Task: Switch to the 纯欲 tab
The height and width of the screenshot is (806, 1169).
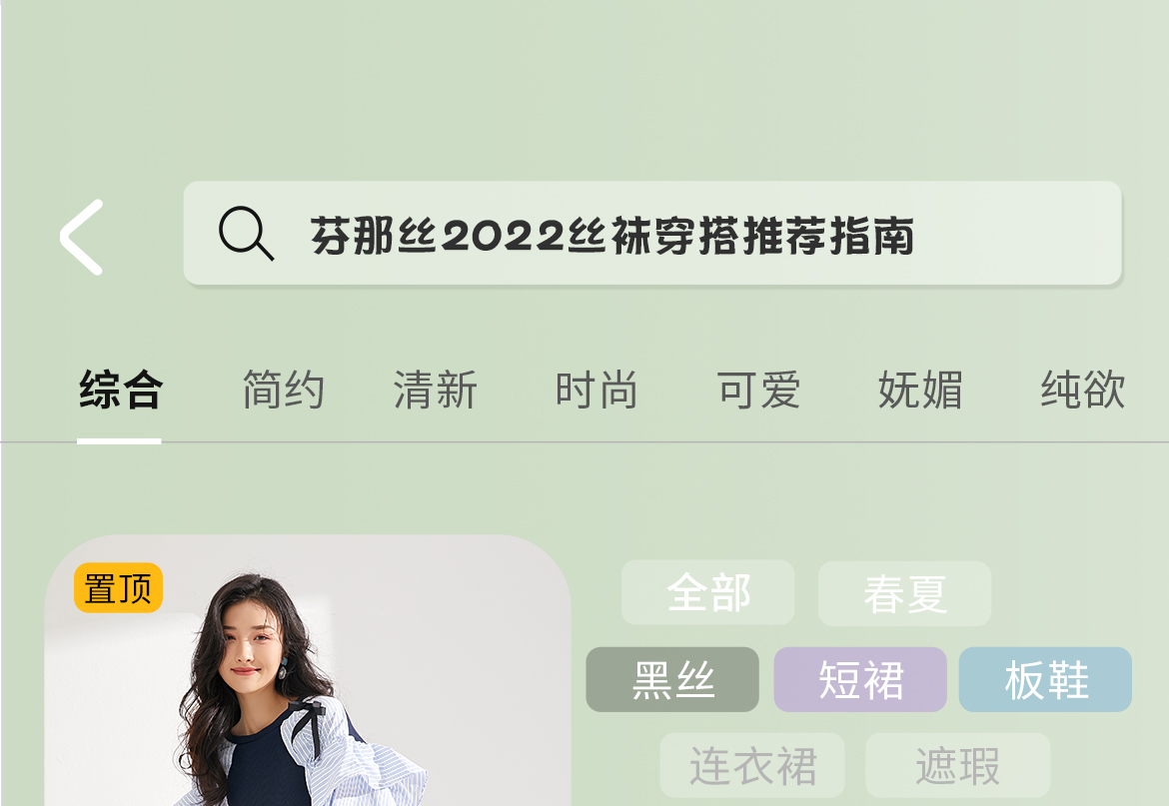Action: 1083,390
